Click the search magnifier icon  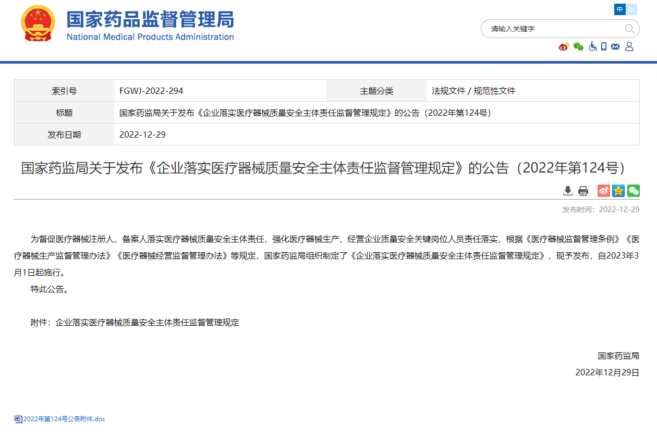(630, 29)
